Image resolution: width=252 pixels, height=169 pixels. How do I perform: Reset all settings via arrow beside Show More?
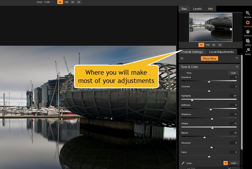[237, 58]
